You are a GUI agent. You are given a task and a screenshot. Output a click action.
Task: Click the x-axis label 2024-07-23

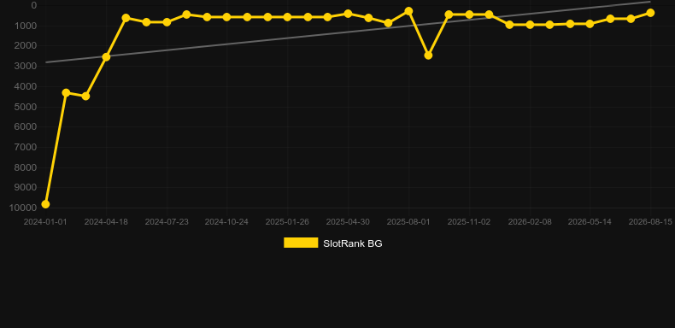pos(167,222)
